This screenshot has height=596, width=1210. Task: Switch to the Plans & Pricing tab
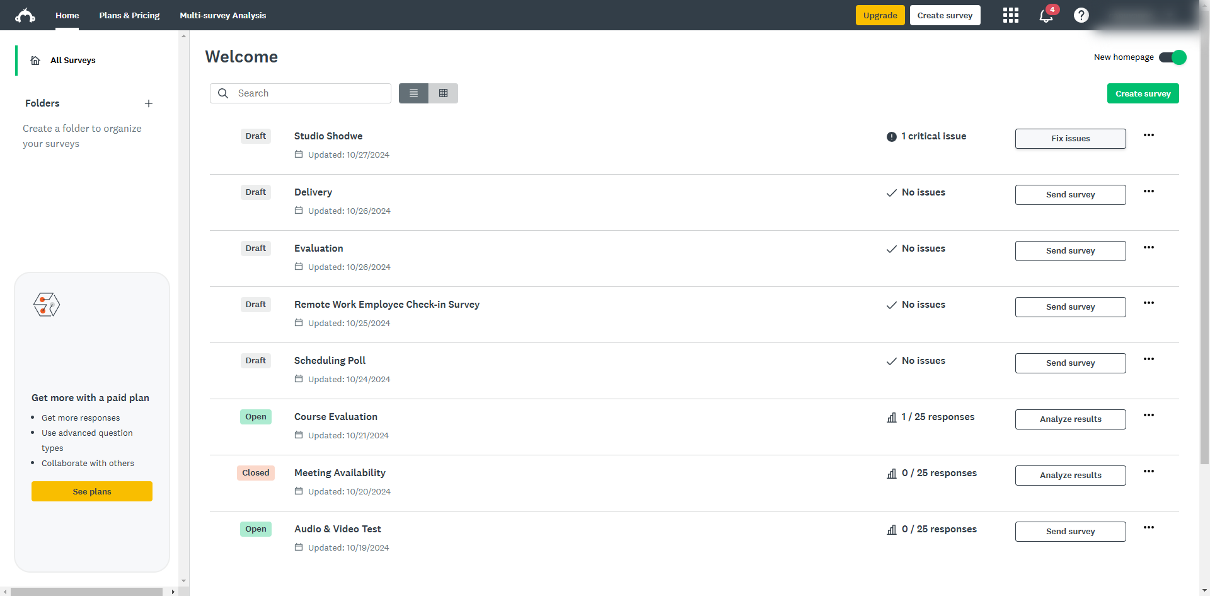(x=129, y=15)
